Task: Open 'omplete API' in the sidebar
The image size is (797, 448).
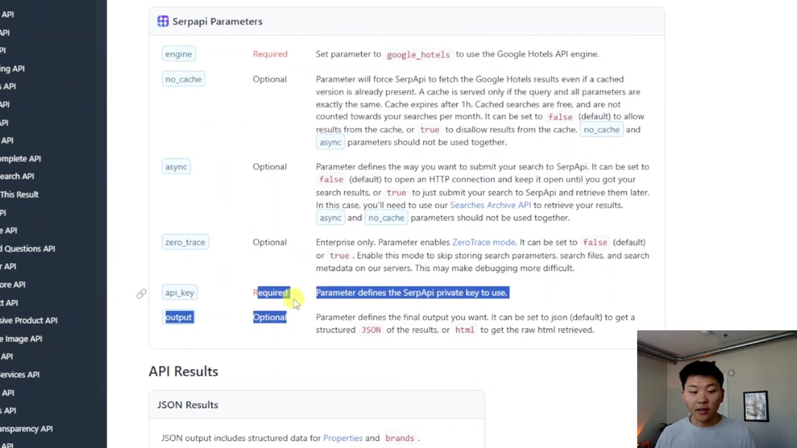Action: [x=21, y=159]
